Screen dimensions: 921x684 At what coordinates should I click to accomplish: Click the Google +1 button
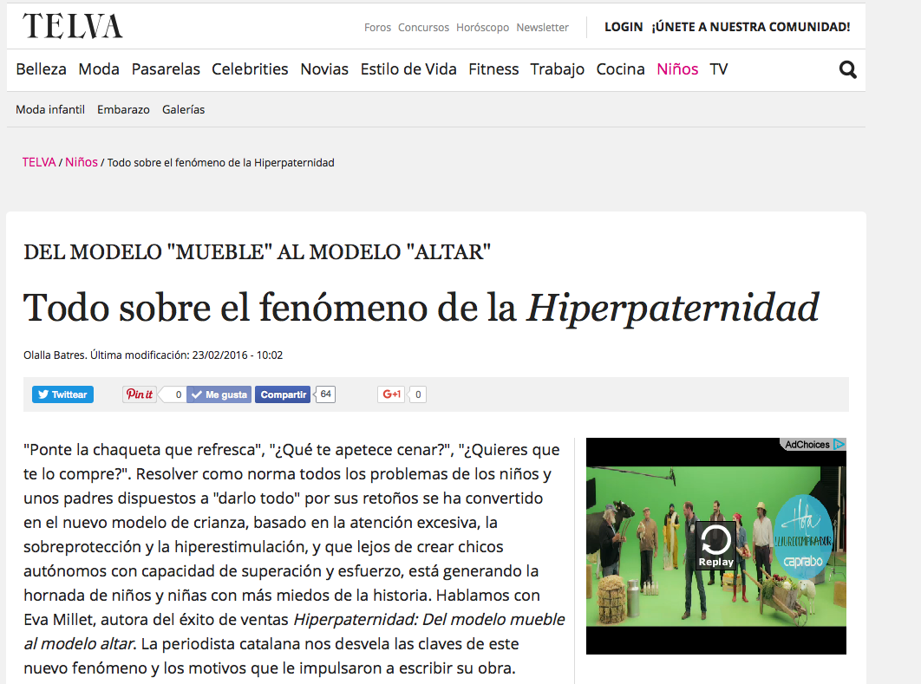(392, 394)
